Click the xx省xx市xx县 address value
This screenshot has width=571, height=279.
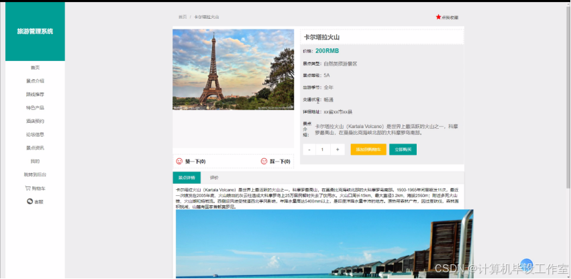[x=338, y=112]
